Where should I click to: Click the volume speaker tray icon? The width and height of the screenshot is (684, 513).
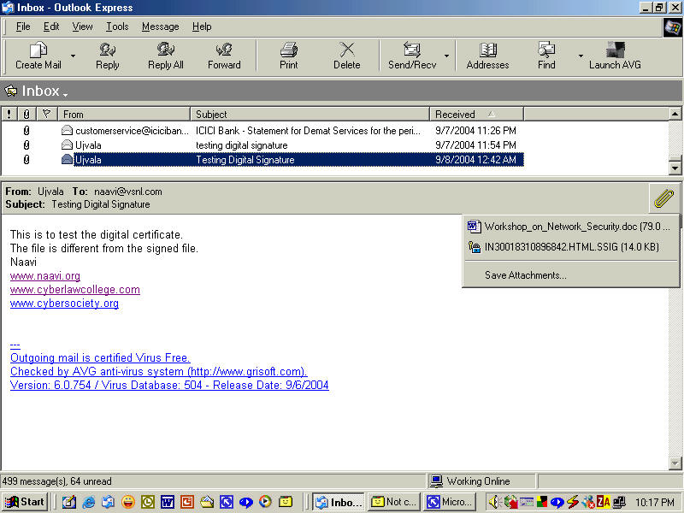(x=494, y=502)
